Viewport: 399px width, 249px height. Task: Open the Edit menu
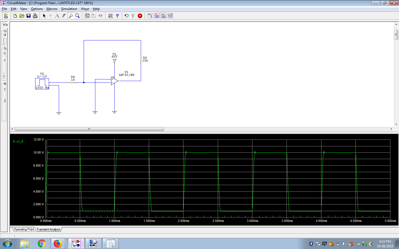13,9
